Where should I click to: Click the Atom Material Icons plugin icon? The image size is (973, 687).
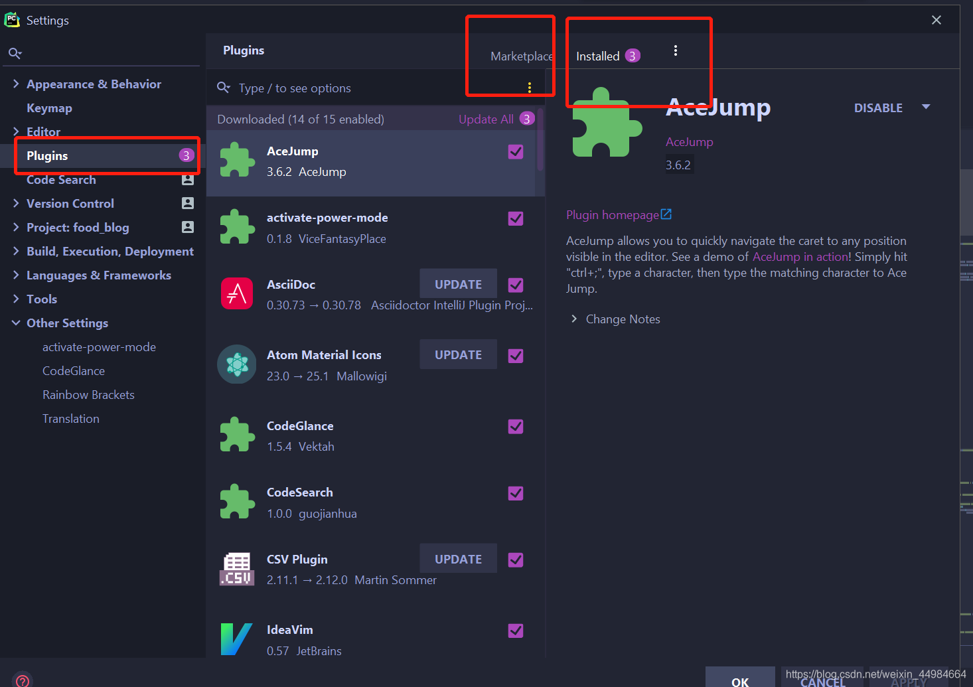click(x=237, y=364)
